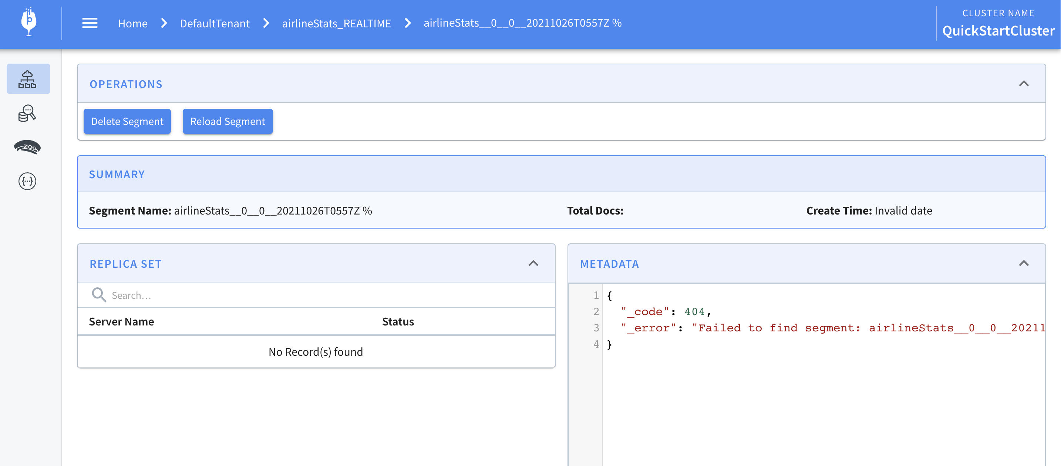Click the Apache Pinot logo icon
Viewport: 1061px width, 466px height.
point(29,23)
